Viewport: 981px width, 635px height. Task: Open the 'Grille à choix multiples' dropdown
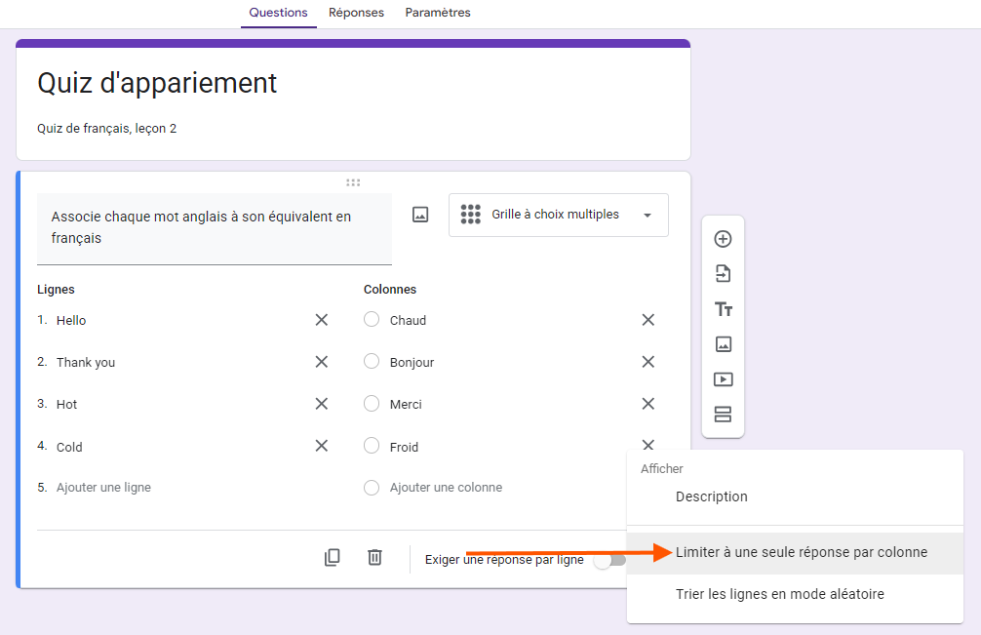point(558,215)
